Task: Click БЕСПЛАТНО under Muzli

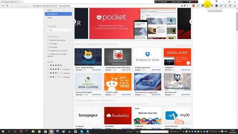Action: (x=97, y=70)
